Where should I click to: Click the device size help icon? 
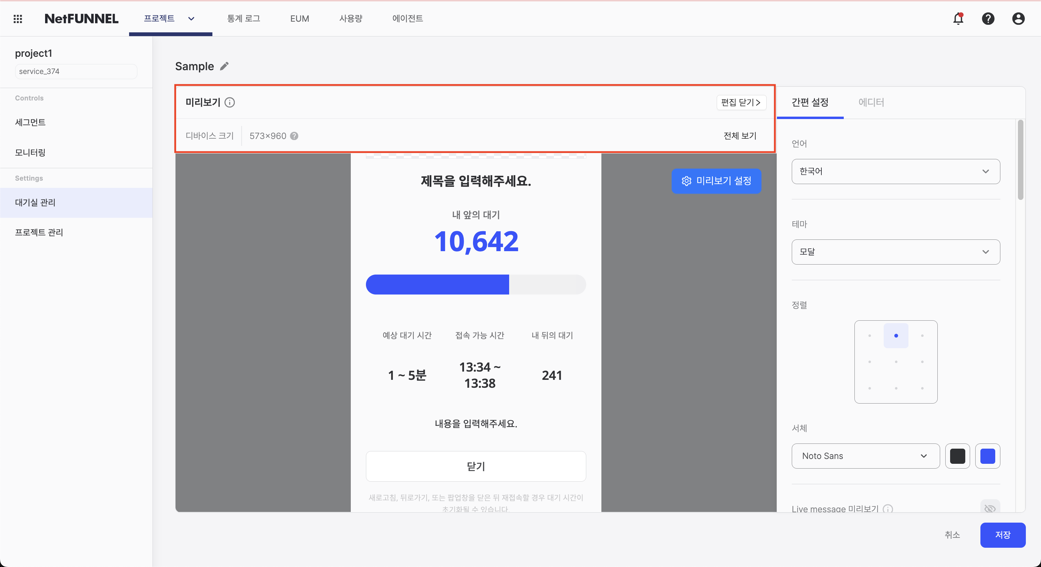click(x=294, y=136)
